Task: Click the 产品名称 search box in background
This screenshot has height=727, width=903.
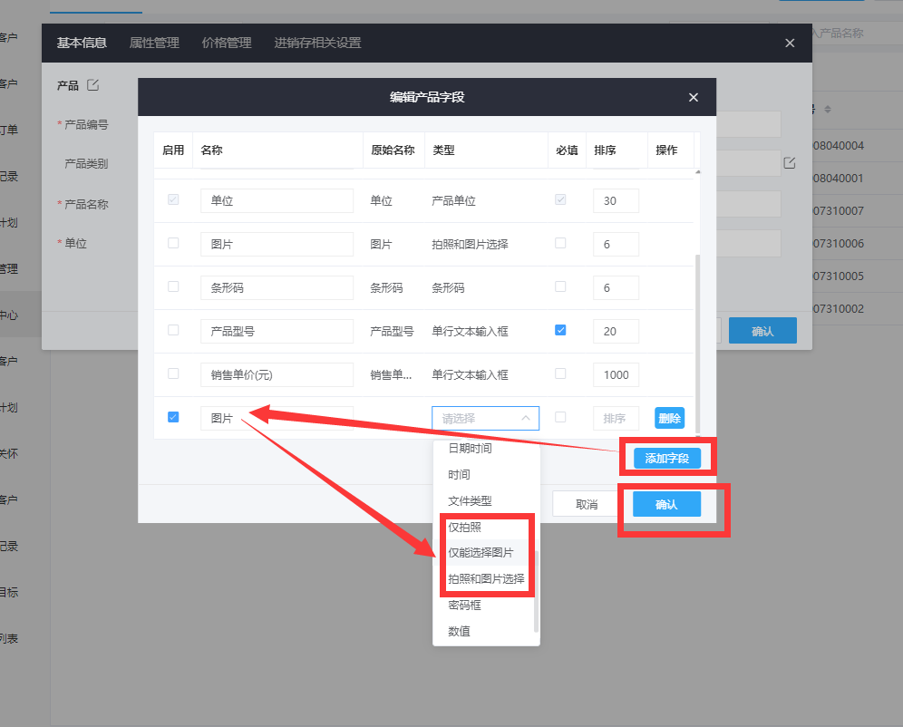Action: point(857,34)
